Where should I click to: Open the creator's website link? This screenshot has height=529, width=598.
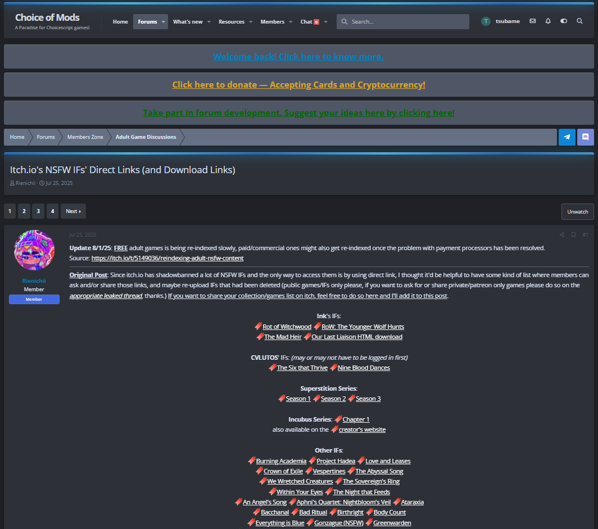363,430
